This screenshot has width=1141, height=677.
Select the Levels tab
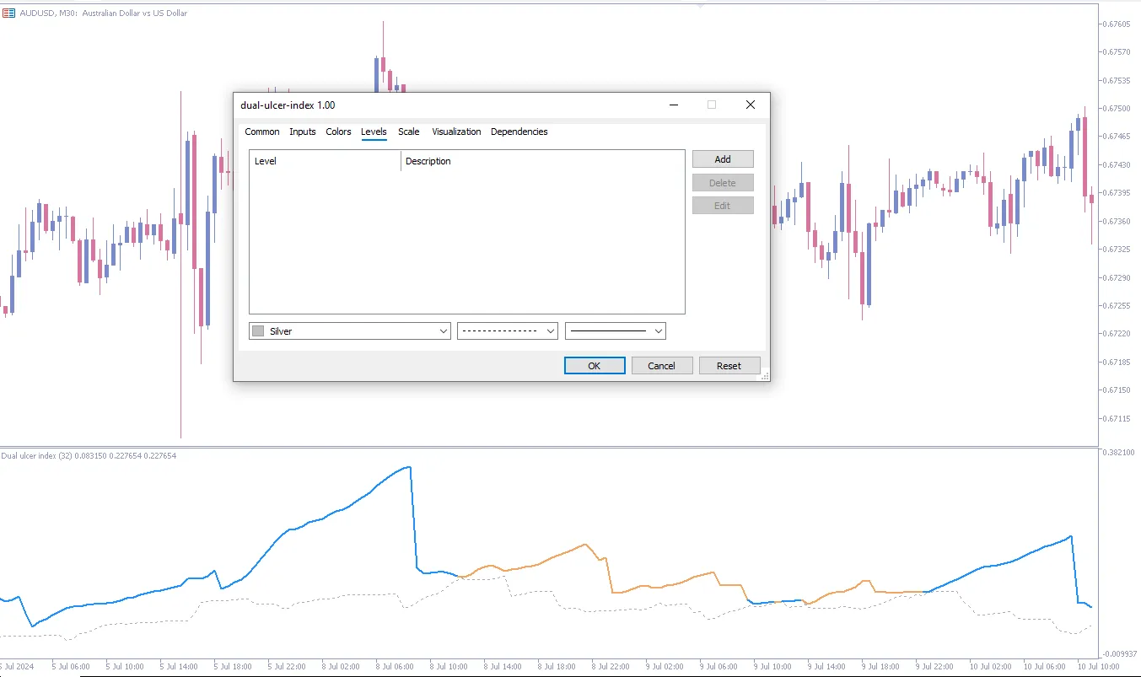click(x=374, y=132)
